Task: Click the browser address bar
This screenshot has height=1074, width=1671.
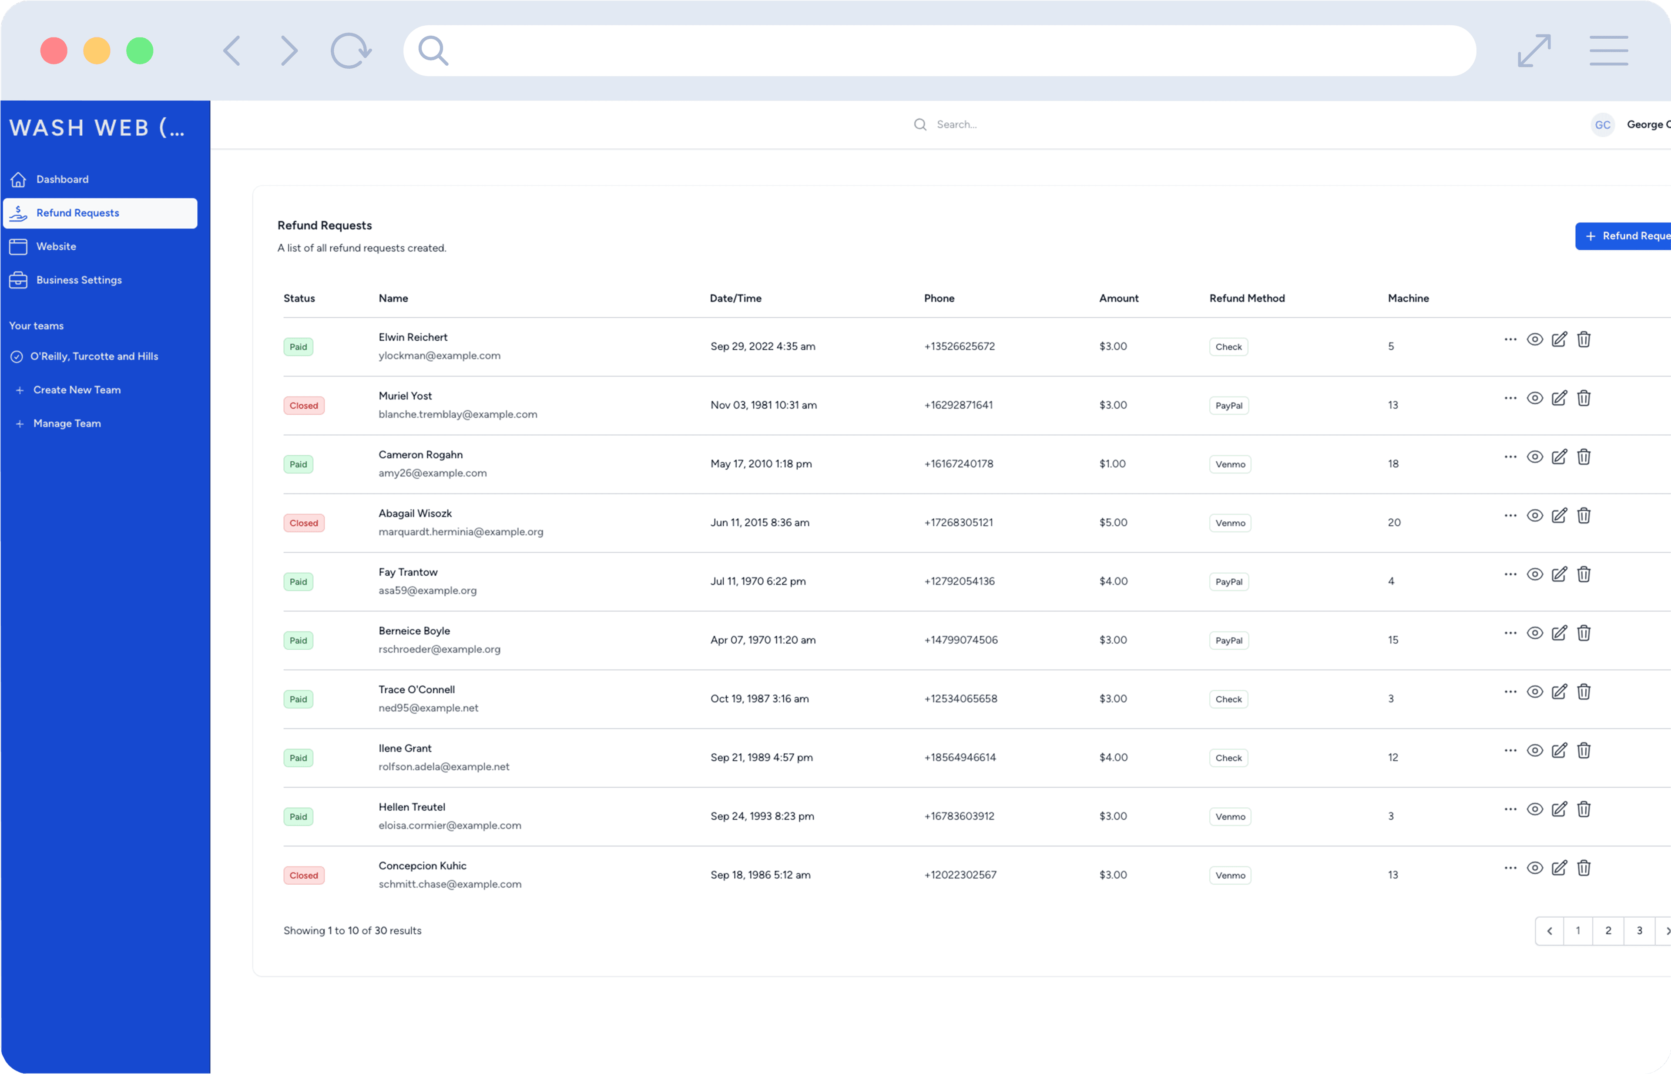Action: pyautogui.click(x=940, y=51)
